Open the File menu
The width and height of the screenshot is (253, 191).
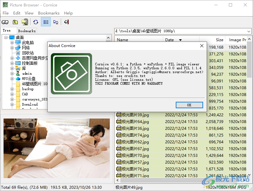6,13
